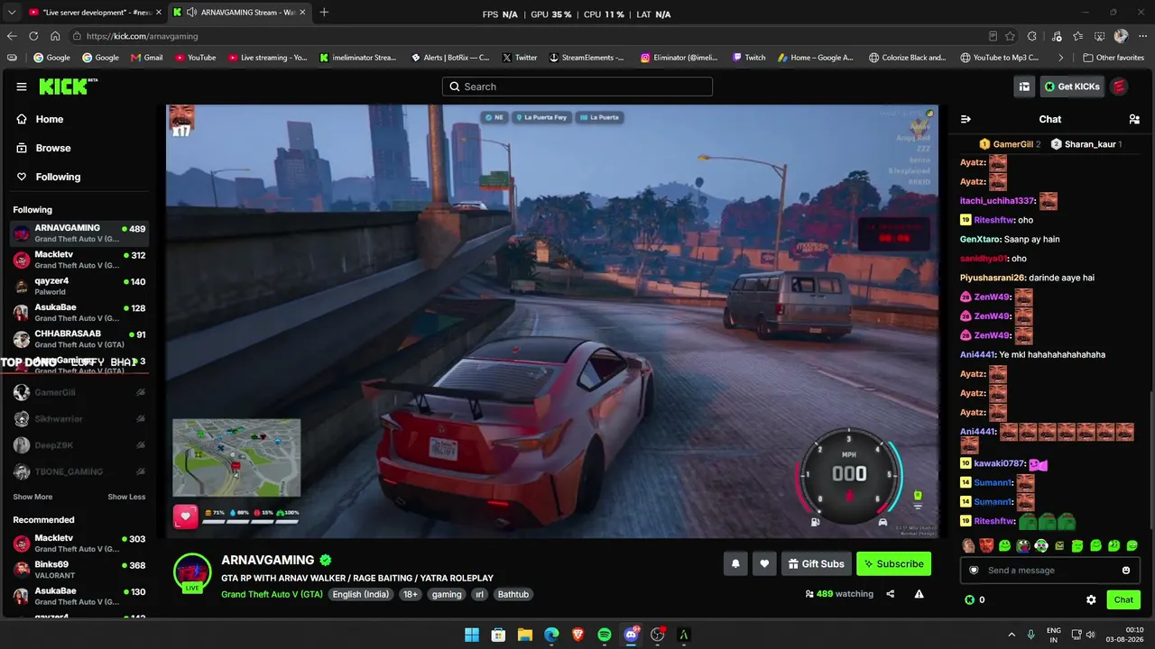Screen dimensions: 1155x649
Task: Click the report warning triangle icon
Action: (919, 594)
